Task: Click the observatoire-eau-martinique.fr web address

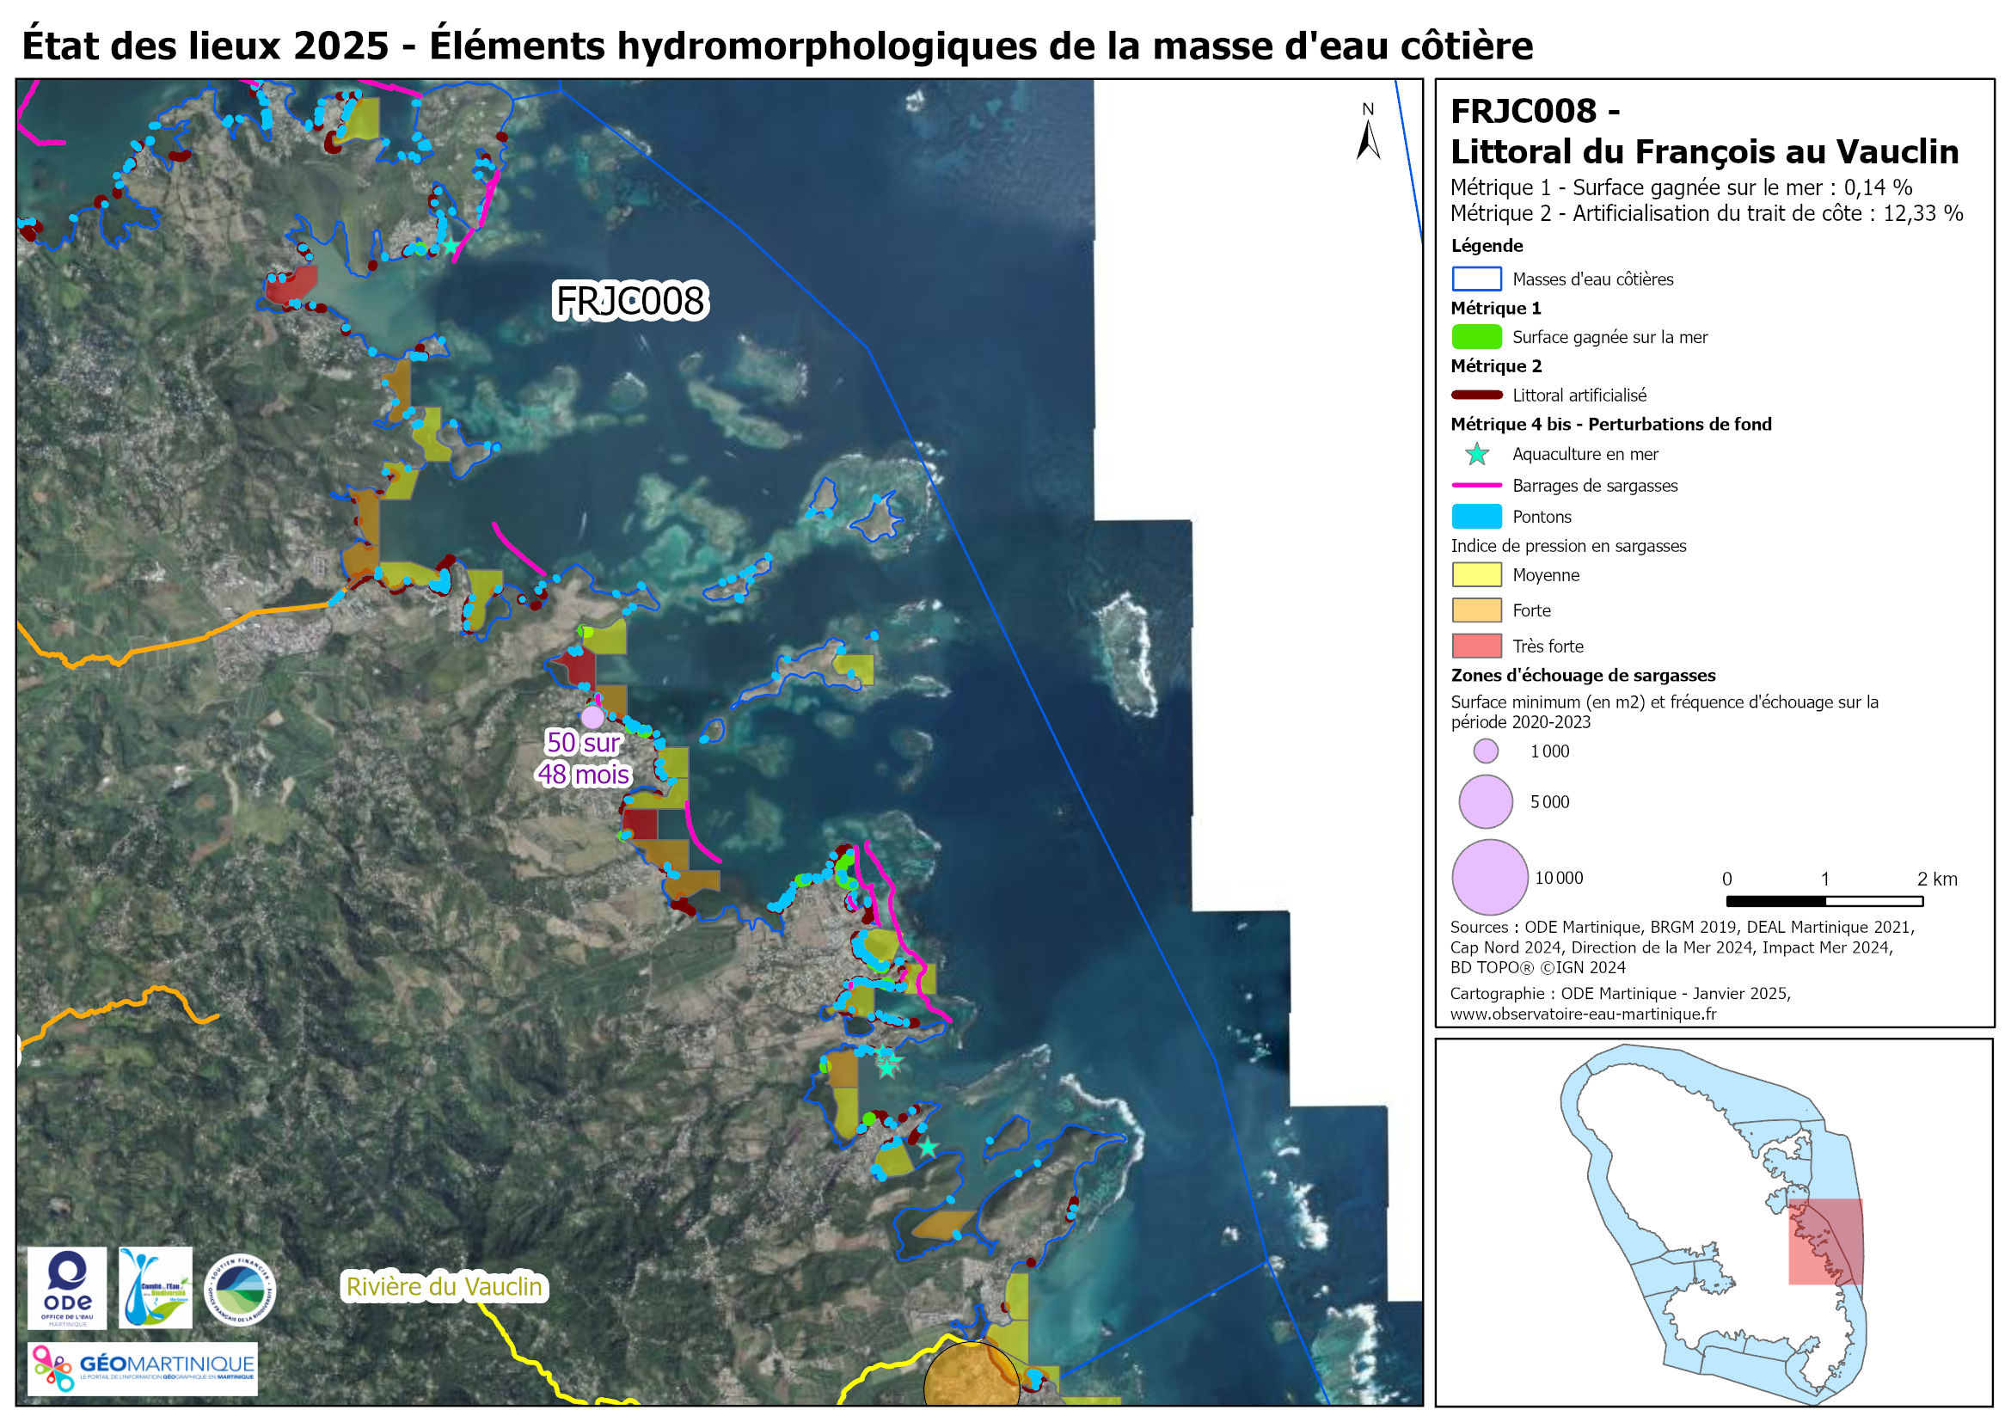Action: [x=1583, y=1014]
